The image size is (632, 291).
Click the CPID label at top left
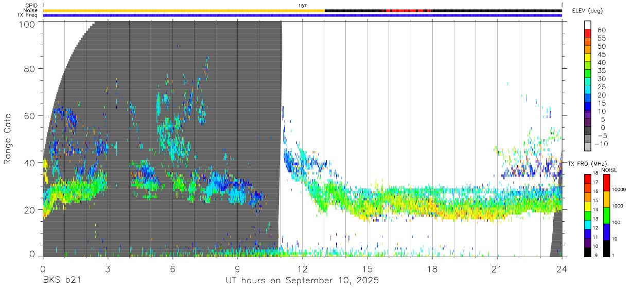point(32,6)
